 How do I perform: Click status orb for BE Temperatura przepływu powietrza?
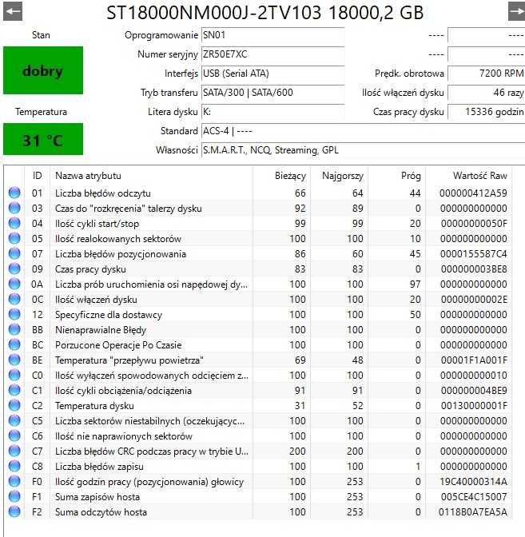(14, 360)
